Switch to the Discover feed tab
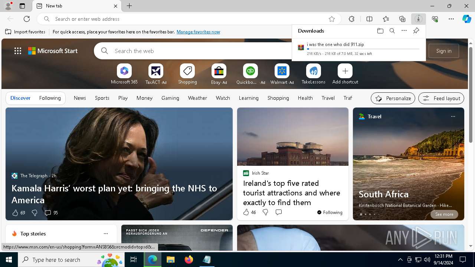 coord(20,98)
